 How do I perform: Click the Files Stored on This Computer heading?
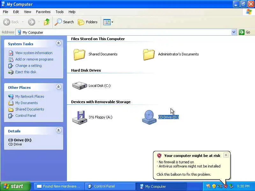coord(98,39)
